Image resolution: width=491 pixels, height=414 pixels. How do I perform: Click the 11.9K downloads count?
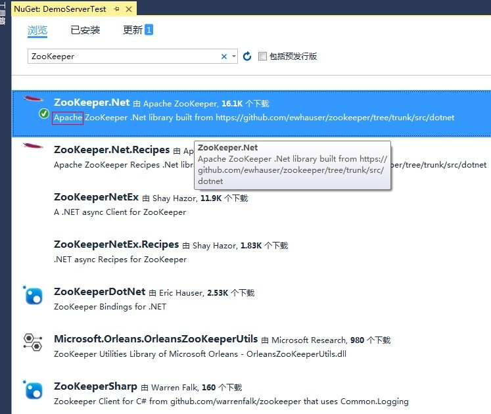pyautogui.click(x=211, y=198)
